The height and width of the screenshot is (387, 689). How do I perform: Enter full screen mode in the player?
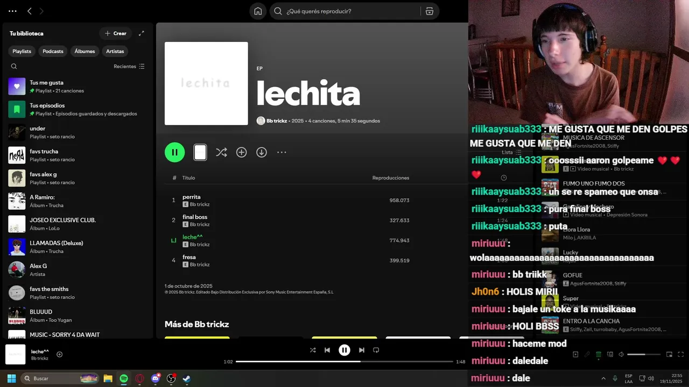[681, 354]
